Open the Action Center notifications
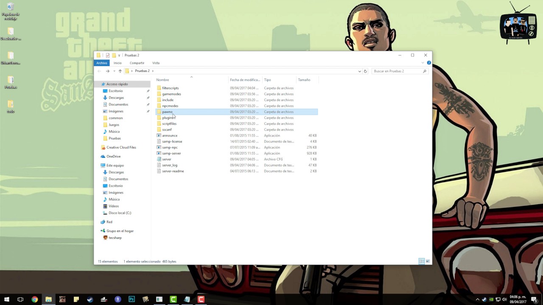The width and height of the screenshot is (543, 305). pos(534,299)
